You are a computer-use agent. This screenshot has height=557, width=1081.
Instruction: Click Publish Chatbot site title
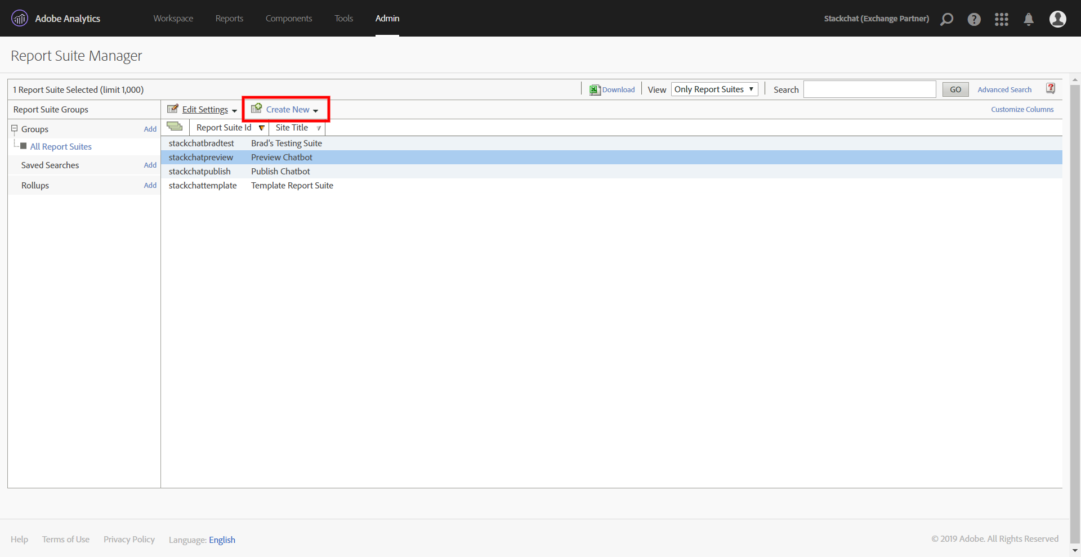coord(280,172)
